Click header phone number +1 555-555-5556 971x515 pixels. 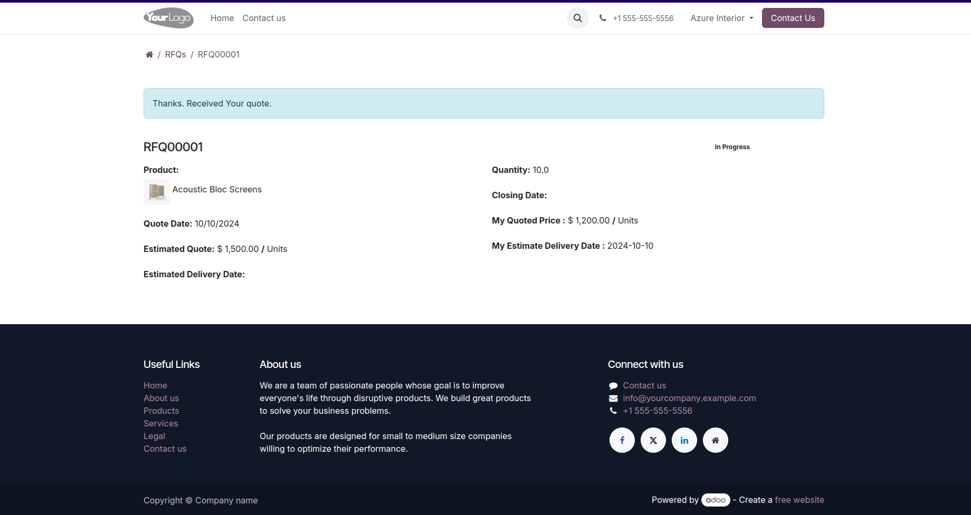[x=643, y=18]
